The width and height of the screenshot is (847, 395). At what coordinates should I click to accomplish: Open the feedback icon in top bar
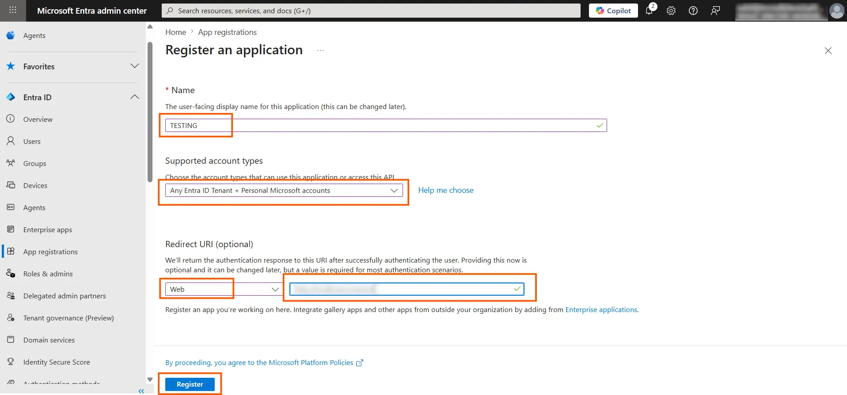click(715, 11)
